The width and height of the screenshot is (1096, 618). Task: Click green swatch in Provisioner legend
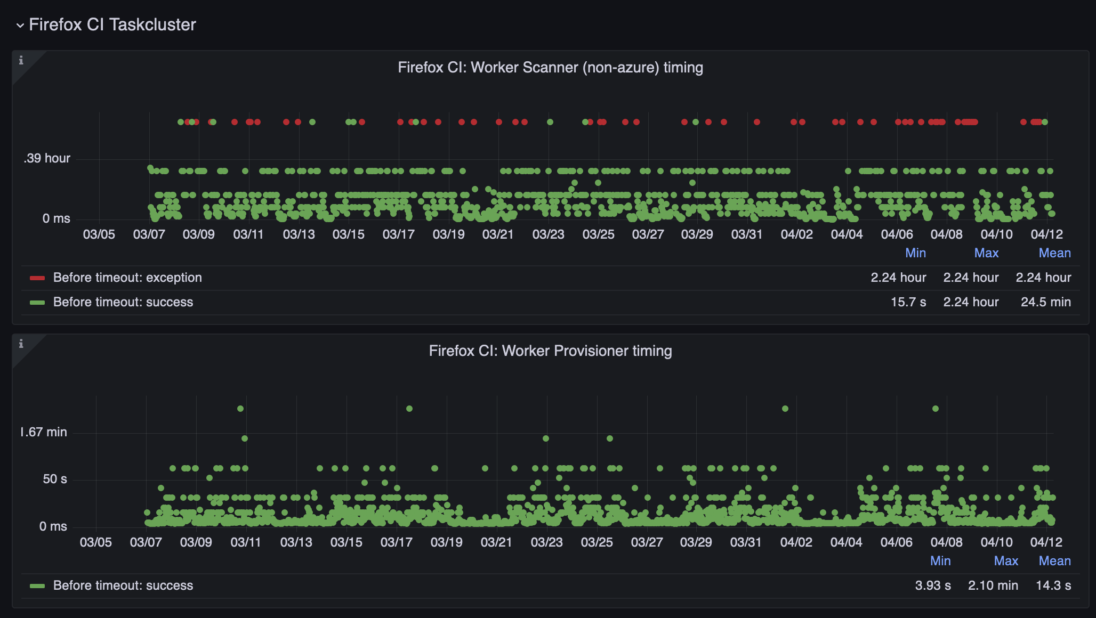tap(37, 586)
